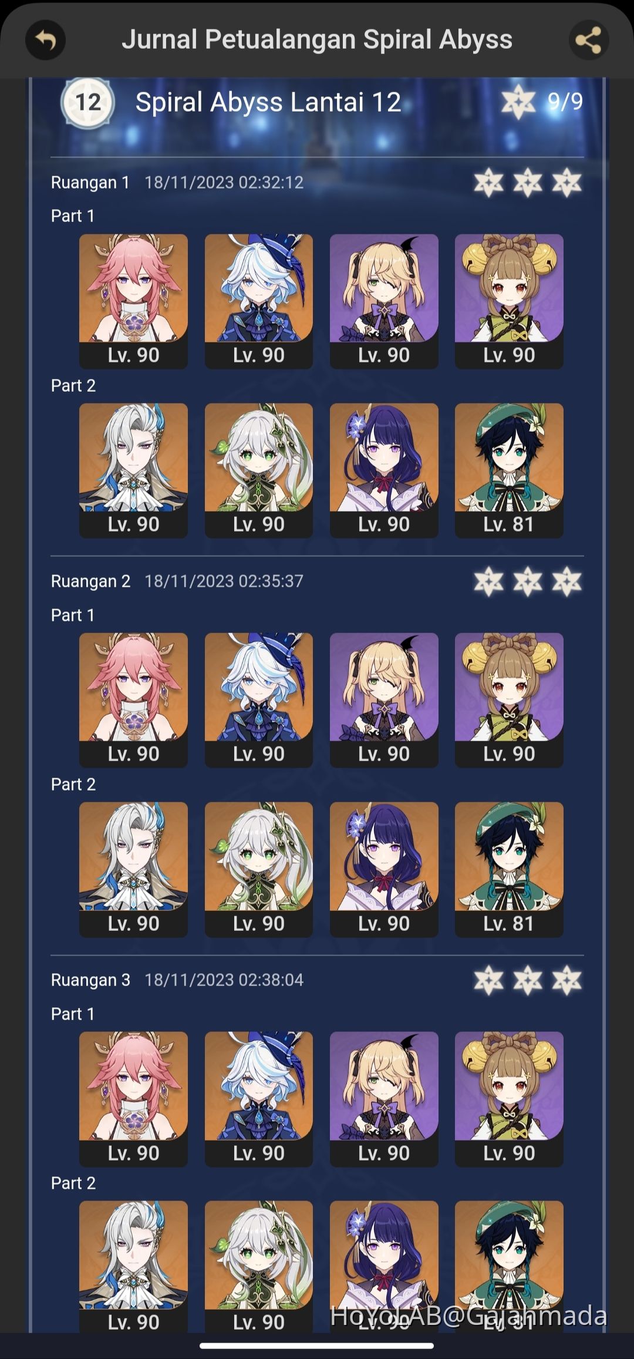634x1359 pixels.
Task: Select Neuvillette portrait in Ruangan 1 Part 2
Action: coord(133,470)
